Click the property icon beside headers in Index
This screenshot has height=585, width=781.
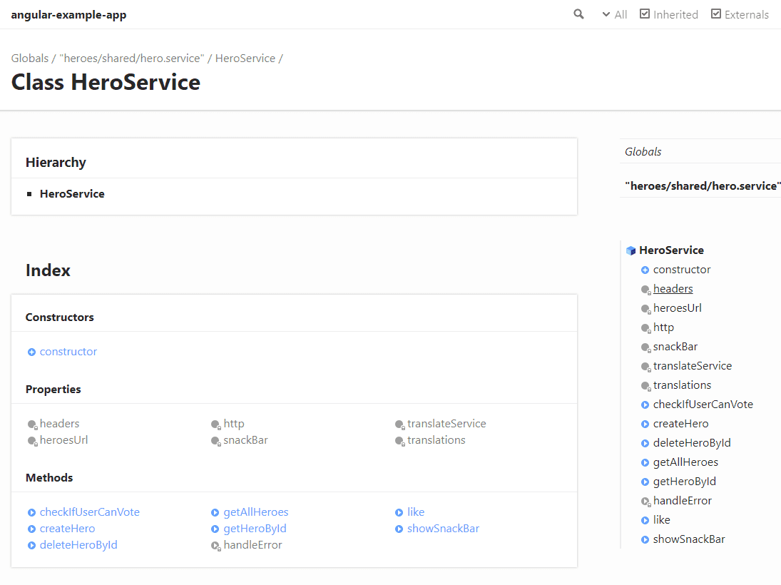tap(32, 424)
